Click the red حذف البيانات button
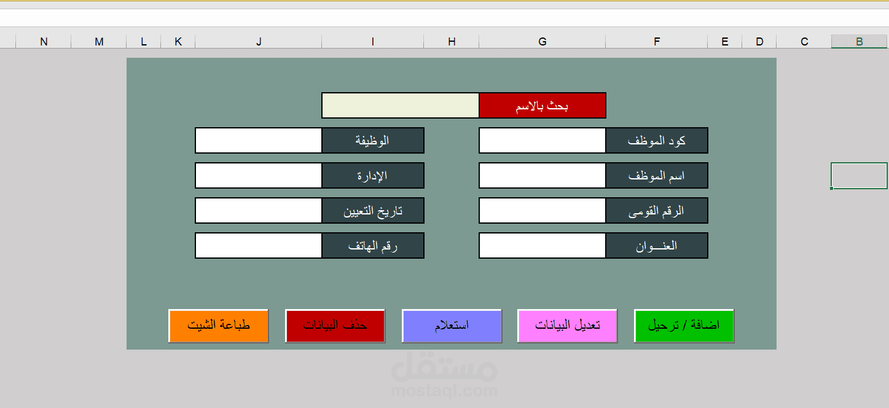This screenshot has width=889, height=408. 335,326
